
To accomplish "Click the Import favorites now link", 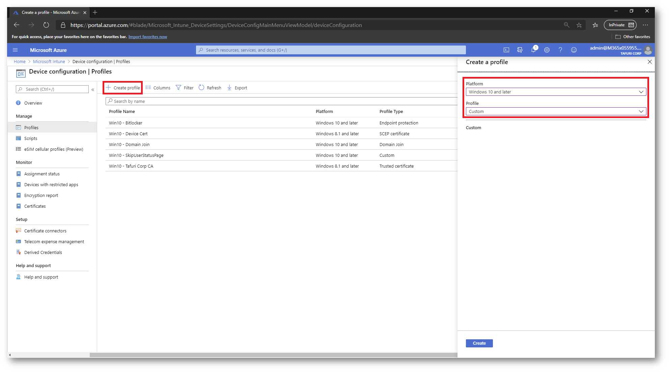I will click(x=148, y=37).
